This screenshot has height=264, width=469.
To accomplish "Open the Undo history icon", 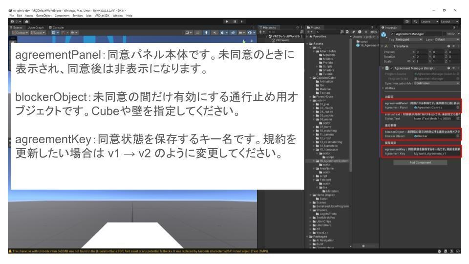I will tap(407, 22).
